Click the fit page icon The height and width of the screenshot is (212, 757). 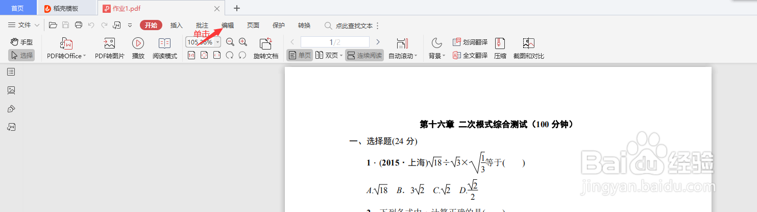(204, 55)
